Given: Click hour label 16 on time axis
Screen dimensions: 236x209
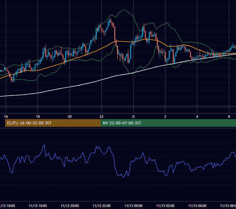Looking at the screenshot, I should click(x=6, y=117).
